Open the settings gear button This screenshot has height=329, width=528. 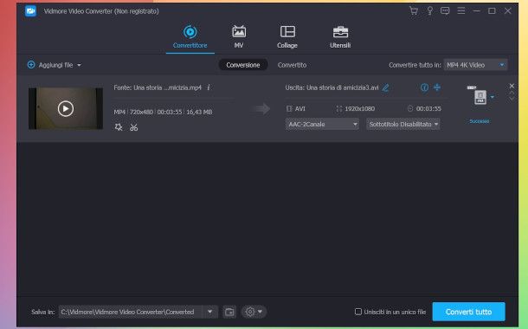coord(250,312)
